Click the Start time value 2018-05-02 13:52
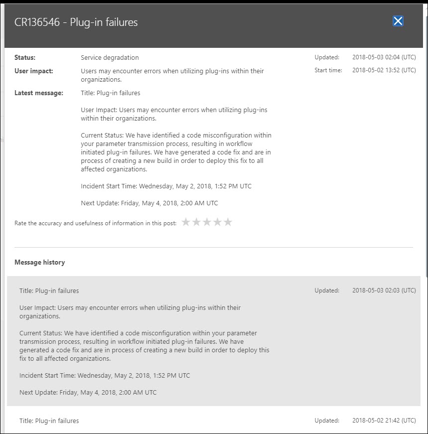 tap(384, 70)
